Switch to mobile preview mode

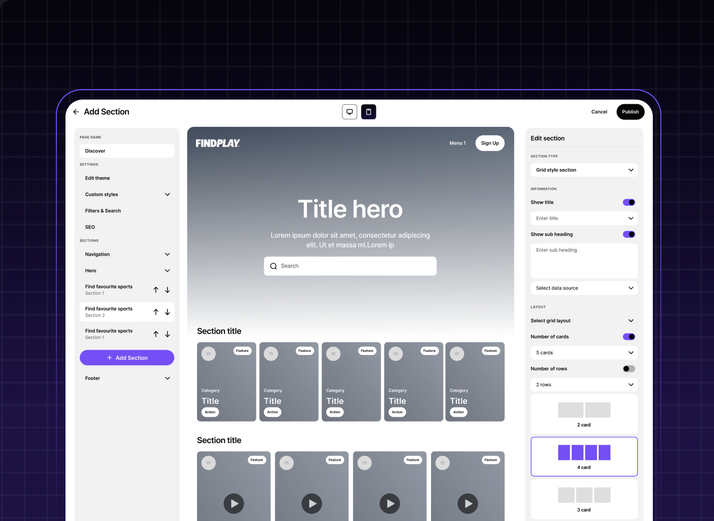point(368,112)
